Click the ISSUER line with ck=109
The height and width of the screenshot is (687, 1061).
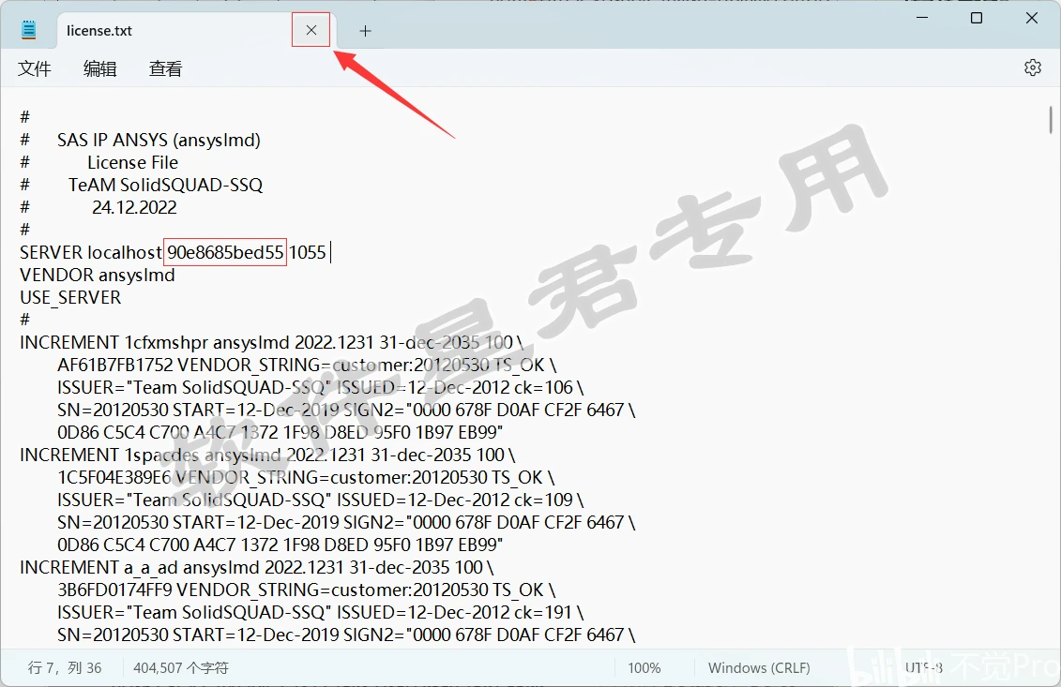(320, 500)
